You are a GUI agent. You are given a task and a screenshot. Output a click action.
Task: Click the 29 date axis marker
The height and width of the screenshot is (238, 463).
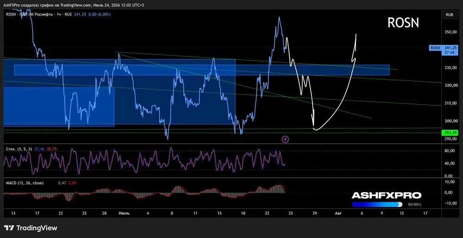click(x=315, y=213)
